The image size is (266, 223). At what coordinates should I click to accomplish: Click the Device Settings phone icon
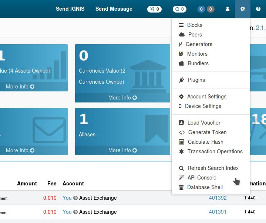[x=180, y=106]
